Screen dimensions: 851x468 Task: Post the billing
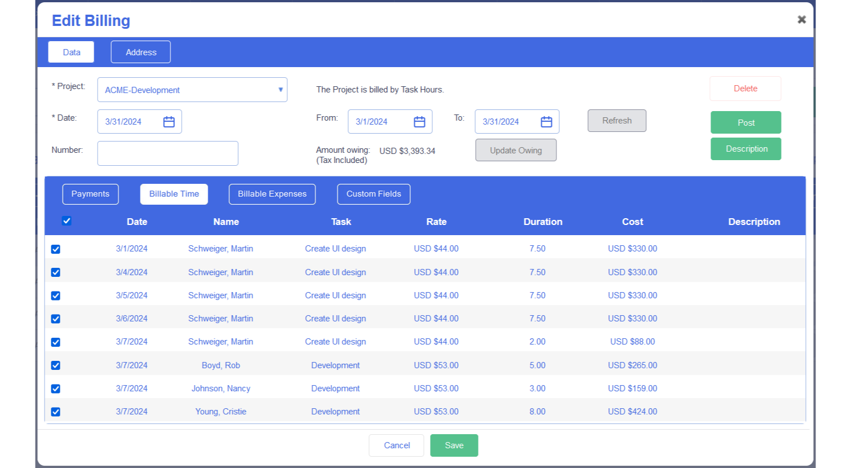click(x=745, y=122)
